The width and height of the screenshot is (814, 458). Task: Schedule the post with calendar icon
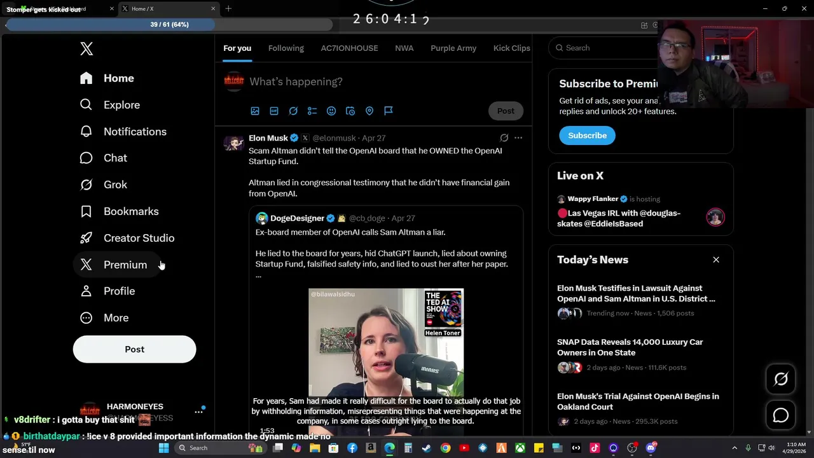click(x=350, y=111)
